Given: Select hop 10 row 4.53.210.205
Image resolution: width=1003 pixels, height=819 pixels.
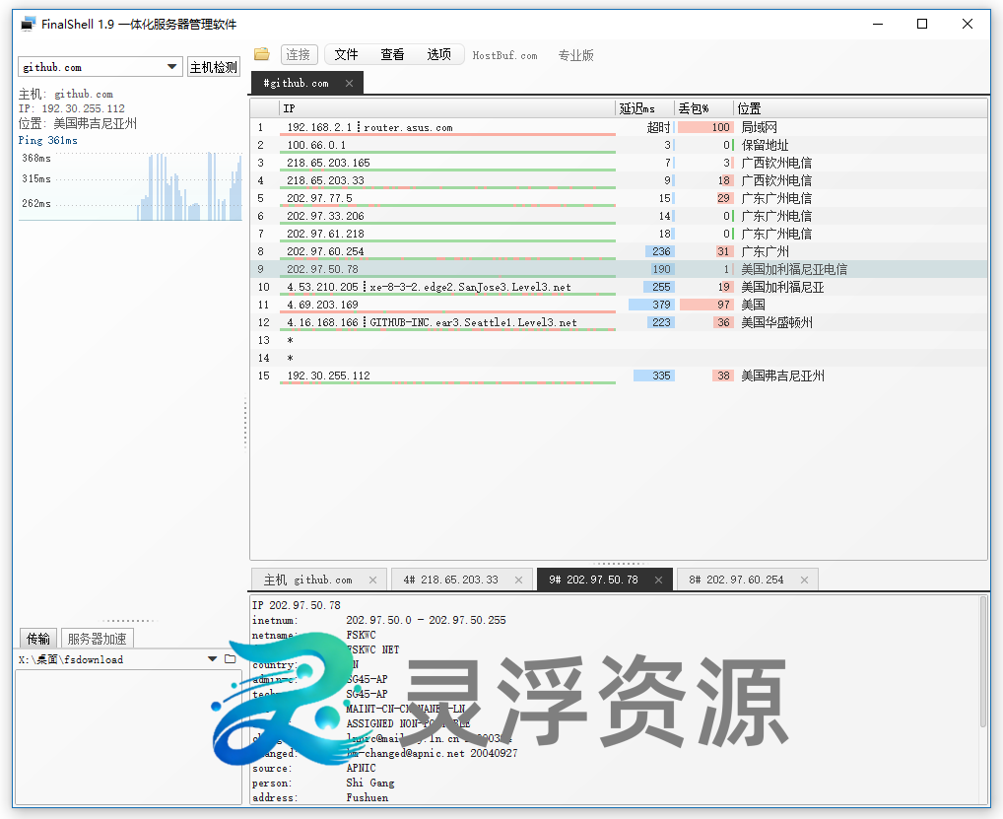Looking at the screenshot, I should [619, 287].
